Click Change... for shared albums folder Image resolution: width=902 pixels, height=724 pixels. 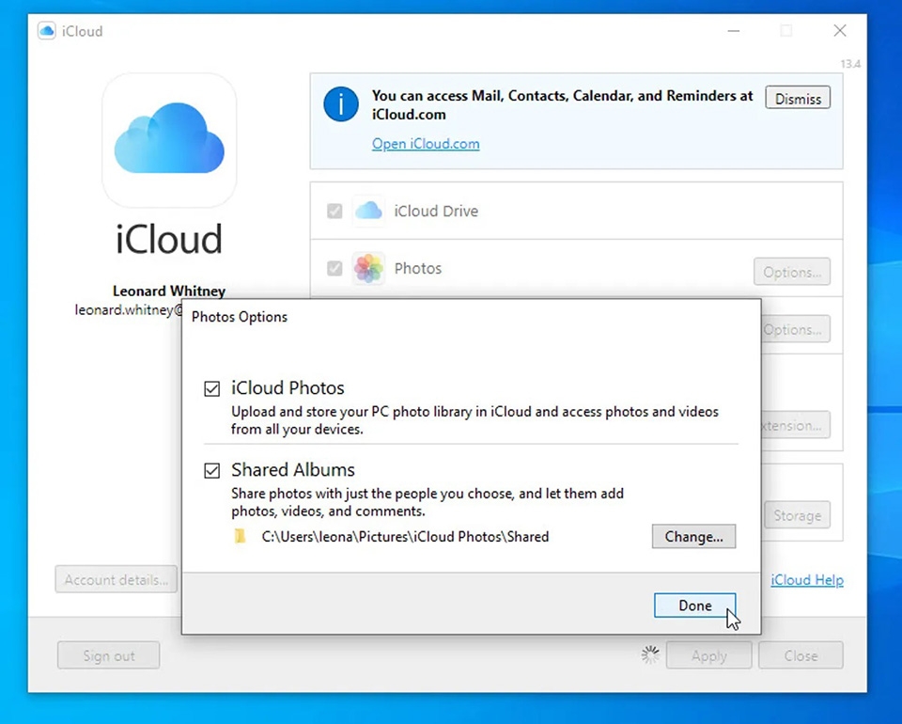693,536
